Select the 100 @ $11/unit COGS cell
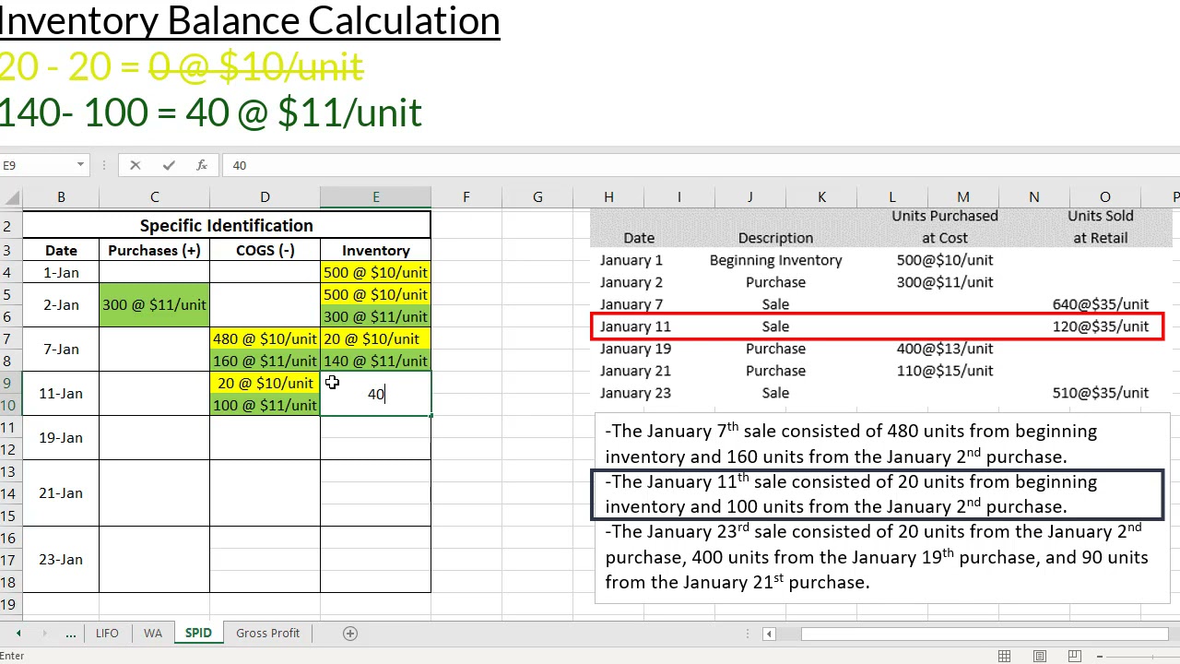 tap(265, 405)
